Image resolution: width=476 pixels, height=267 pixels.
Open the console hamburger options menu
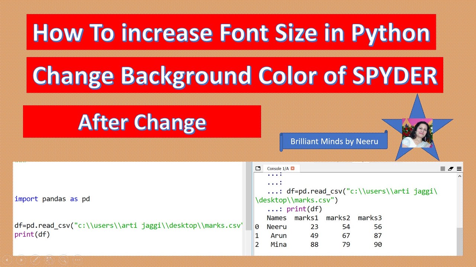click(x=459, y=169)
